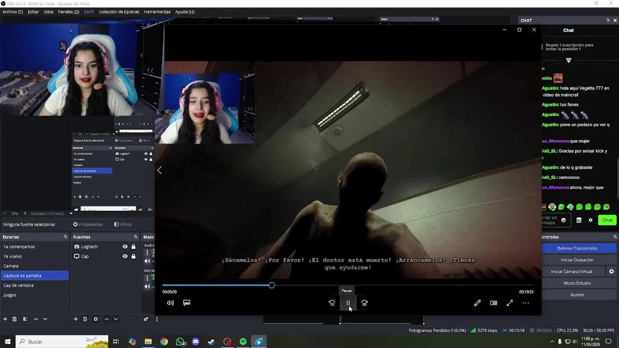
Task: Open options dots for the Mic/Aux mixer channel
Action: (147, 278)
